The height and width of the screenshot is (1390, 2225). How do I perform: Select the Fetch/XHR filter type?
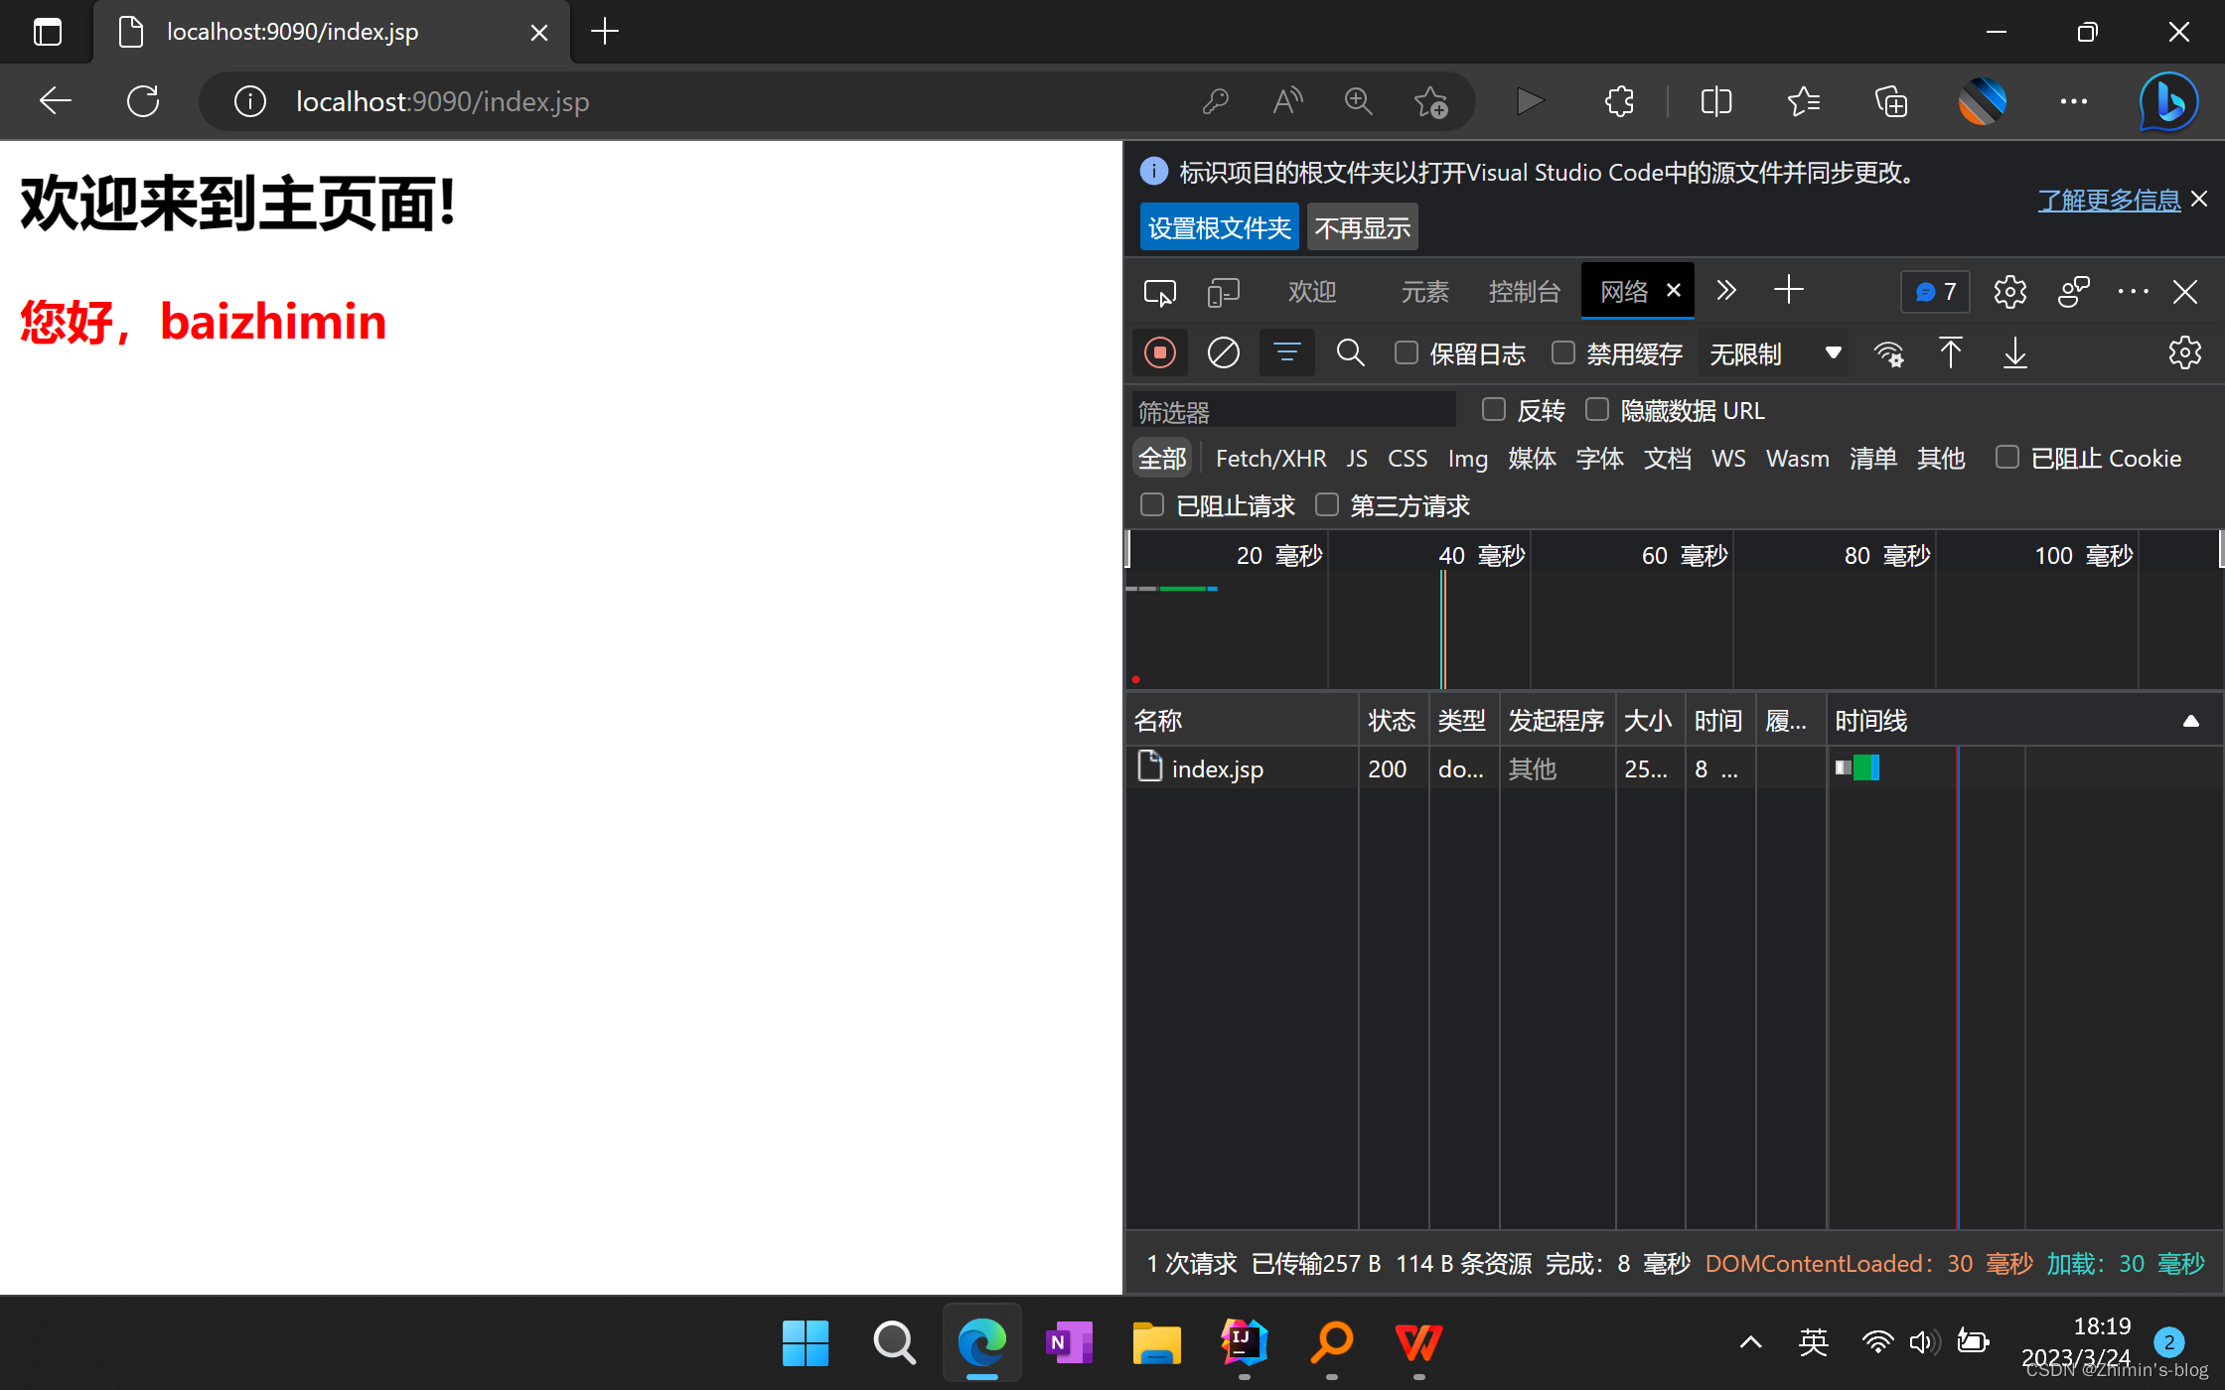(x=1270, y=459)
